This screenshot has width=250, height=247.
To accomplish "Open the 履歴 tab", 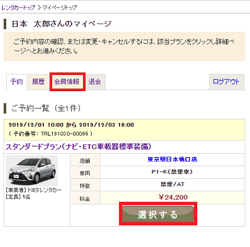I will click(39, 82).
